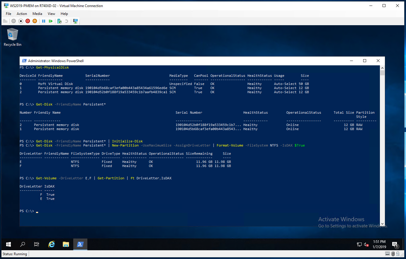Open Internet Explorer from the taskbar

(52, 244)
